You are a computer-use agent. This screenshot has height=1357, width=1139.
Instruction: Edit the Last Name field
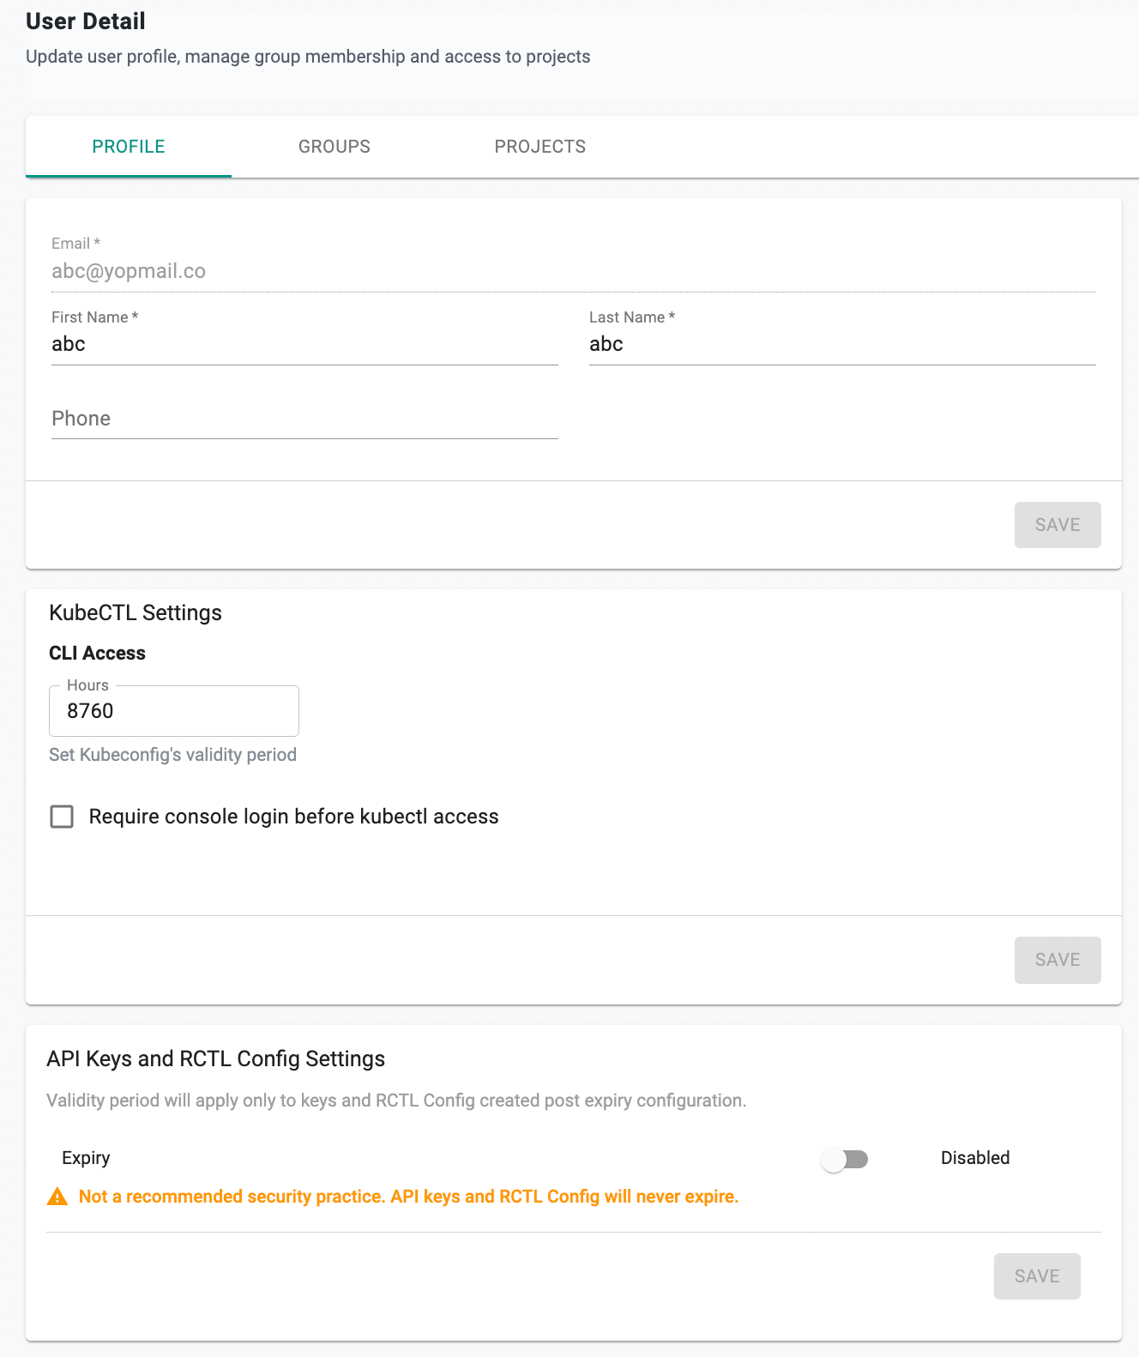pyautogui.click(x=842, y=345)
